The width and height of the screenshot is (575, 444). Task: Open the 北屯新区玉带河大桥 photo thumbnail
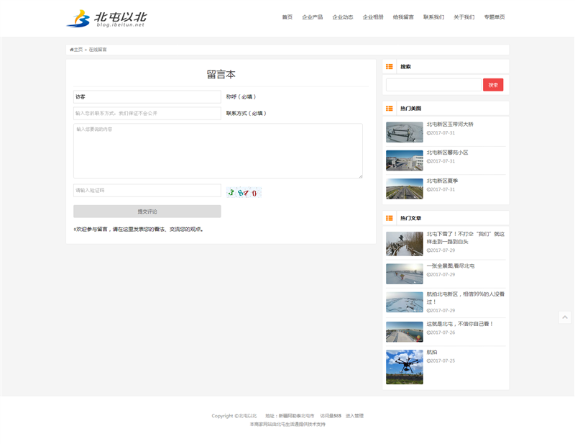[404, 132]
